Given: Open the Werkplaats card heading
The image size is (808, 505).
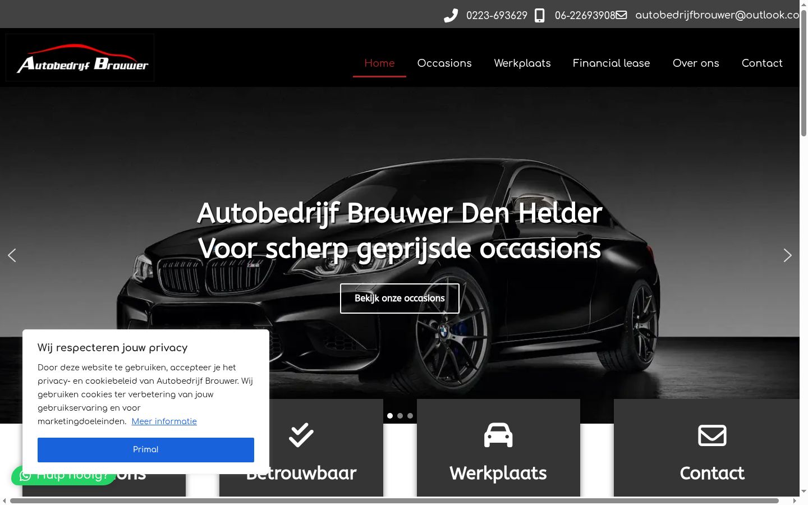Looking at the screenshot, I should tap(498, 473).
